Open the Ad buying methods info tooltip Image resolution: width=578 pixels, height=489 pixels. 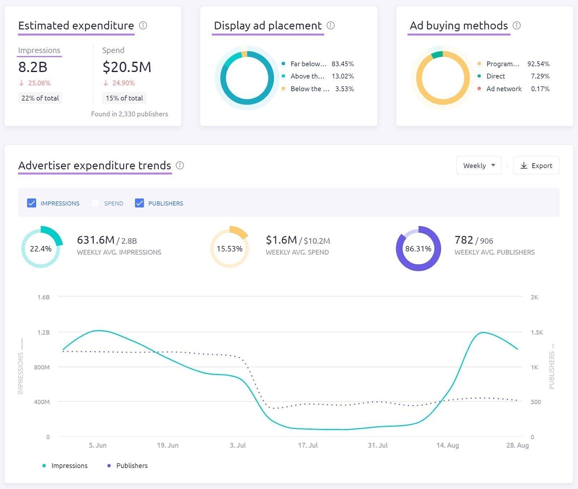517,26
